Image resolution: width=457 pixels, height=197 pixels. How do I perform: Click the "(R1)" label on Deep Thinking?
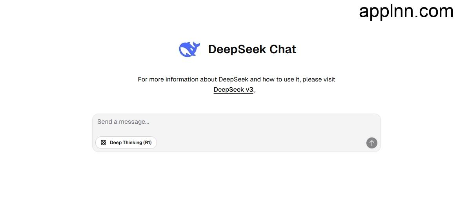point(147,143)
